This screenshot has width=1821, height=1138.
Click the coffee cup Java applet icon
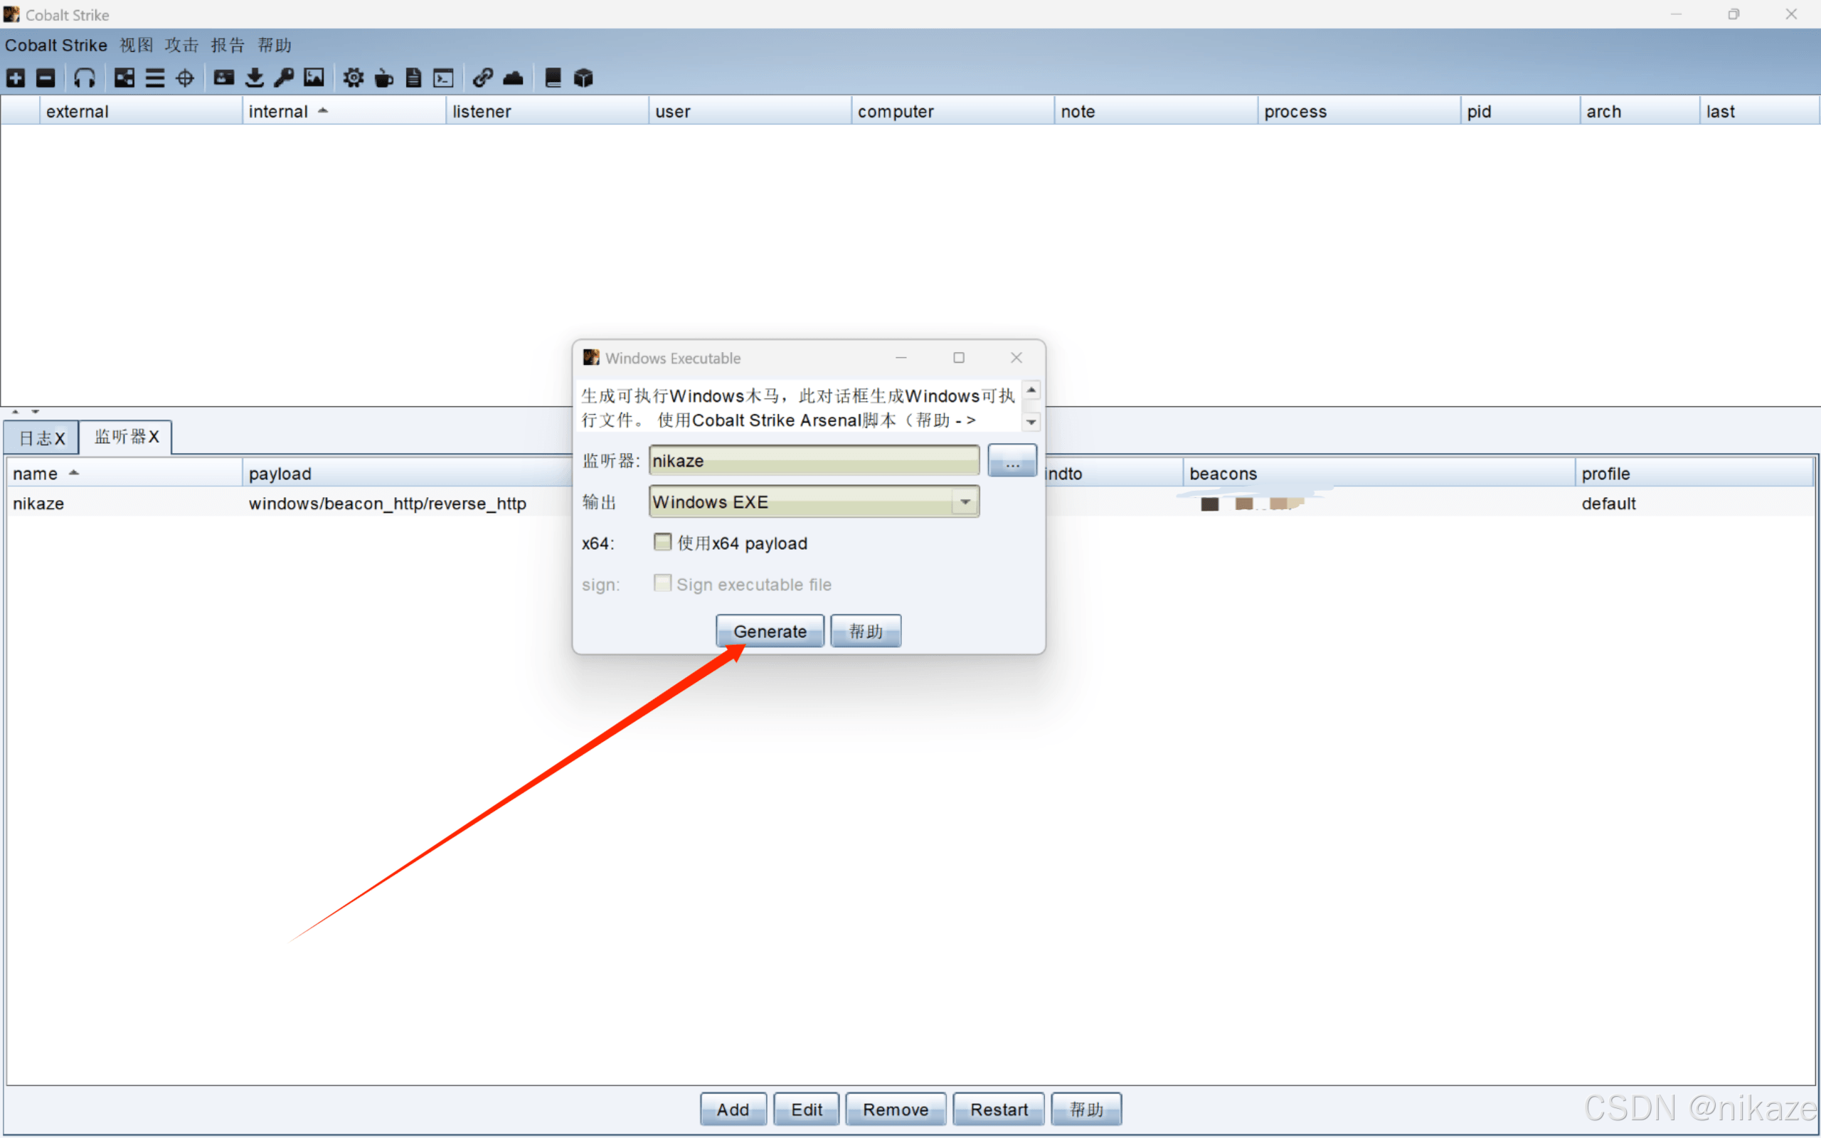pyautogui.click(x=384, y=78)
